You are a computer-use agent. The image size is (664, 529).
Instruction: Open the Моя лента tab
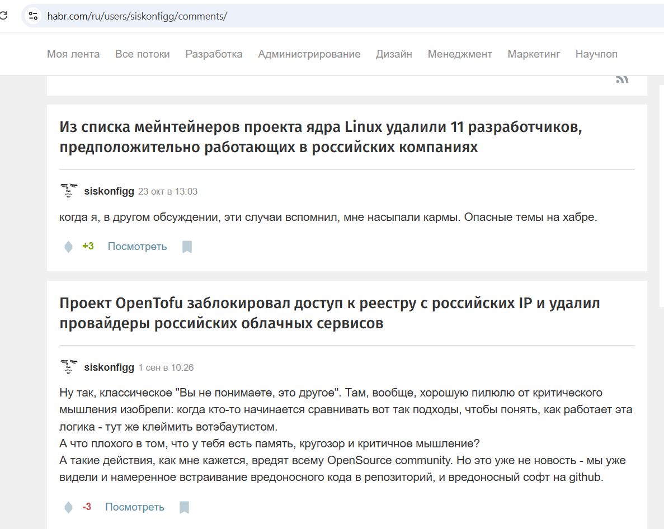(x=73, y=54)
